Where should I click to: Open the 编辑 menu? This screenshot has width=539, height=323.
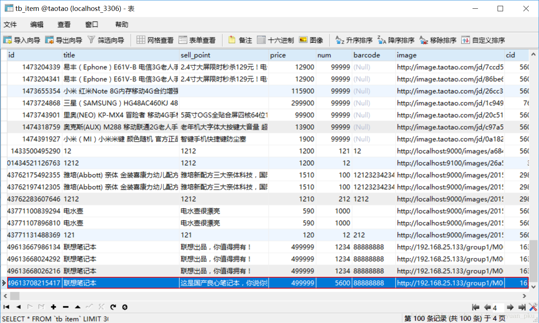[37, 24]
